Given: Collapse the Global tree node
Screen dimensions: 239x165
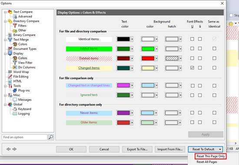Looking at the screenshot, I should coord(5,104).
